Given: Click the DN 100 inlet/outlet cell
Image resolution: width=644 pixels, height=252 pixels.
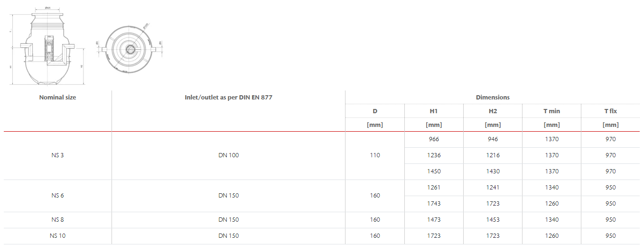Looking at the screenshot, I should (x=228, y=155).
